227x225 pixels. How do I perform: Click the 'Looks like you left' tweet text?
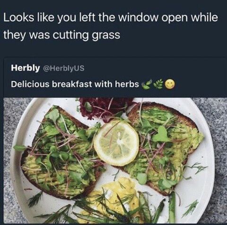(x=110, y=26)
